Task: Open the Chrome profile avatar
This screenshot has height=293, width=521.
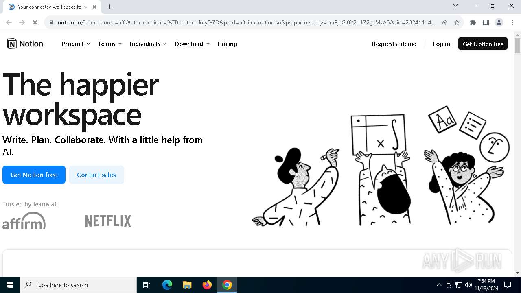Action: click(499, 22)
